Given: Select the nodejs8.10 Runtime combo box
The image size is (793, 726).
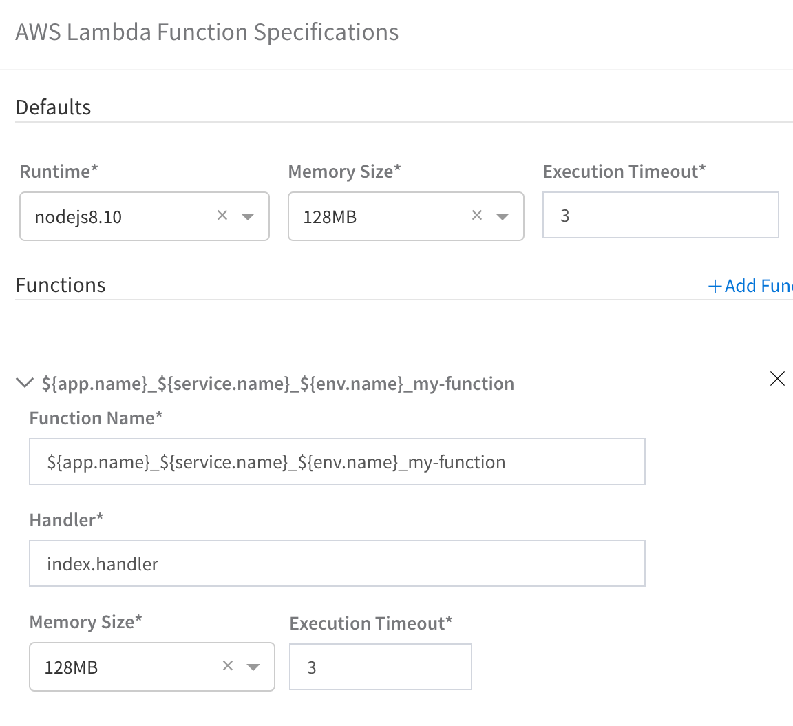Looking at the screenshot, I should (x=145, y=216).
